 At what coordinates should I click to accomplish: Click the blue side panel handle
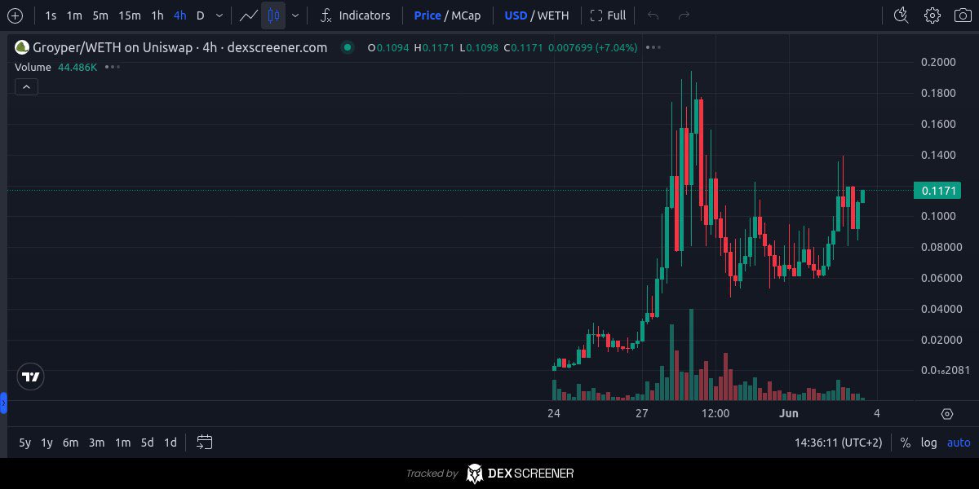[x=3, y=403]
